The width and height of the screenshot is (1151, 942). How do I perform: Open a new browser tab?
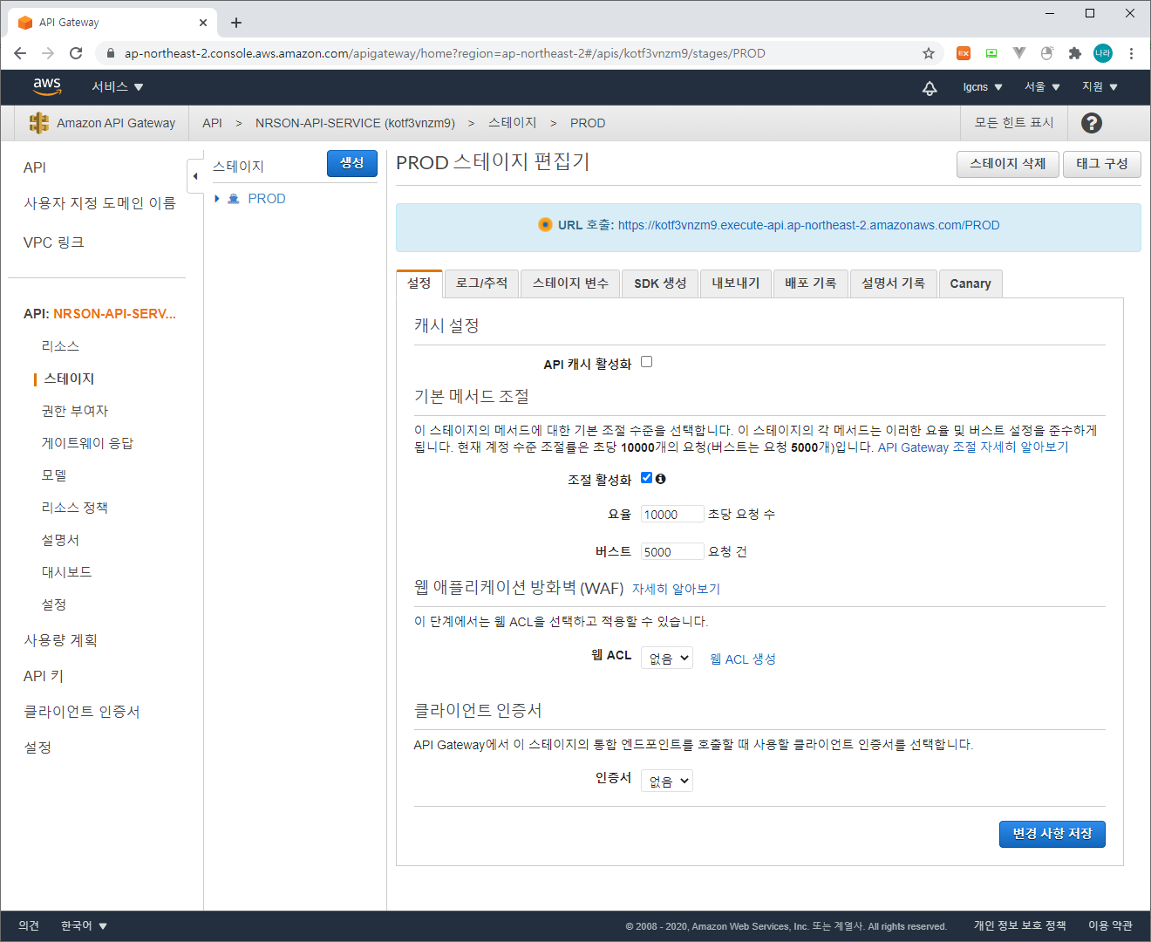(x=236, y=23)
